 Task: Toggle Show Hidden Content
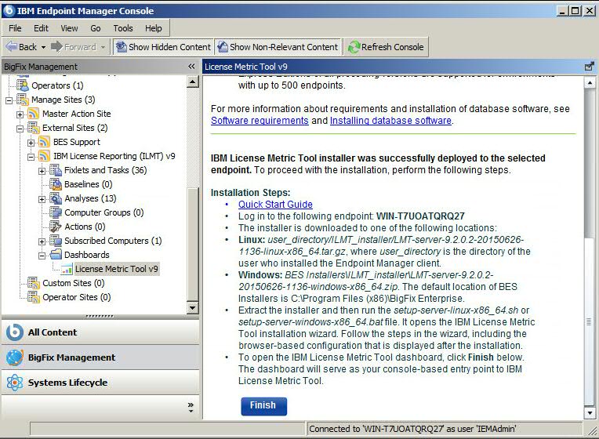(x=163, y=47)
